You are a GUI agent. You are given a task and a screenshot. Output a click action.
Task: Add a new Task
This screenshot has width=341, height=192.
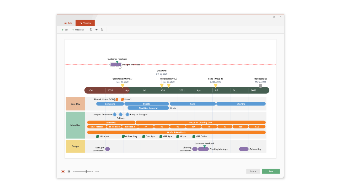tap(65, 30)
